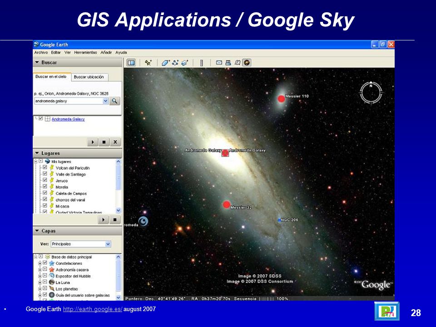Click the NGC 206 blue marker
The height and width of the screenshot is (327, 436).
pos(279,220)
